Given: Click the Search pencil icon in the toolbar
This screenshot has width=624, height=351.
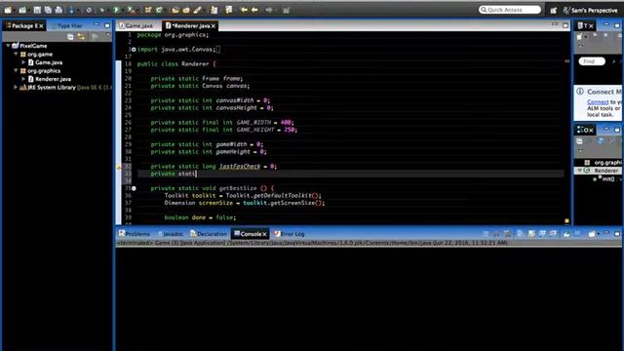Looking at the screenshot, I should pyautogui.click(x=197, y=10).
